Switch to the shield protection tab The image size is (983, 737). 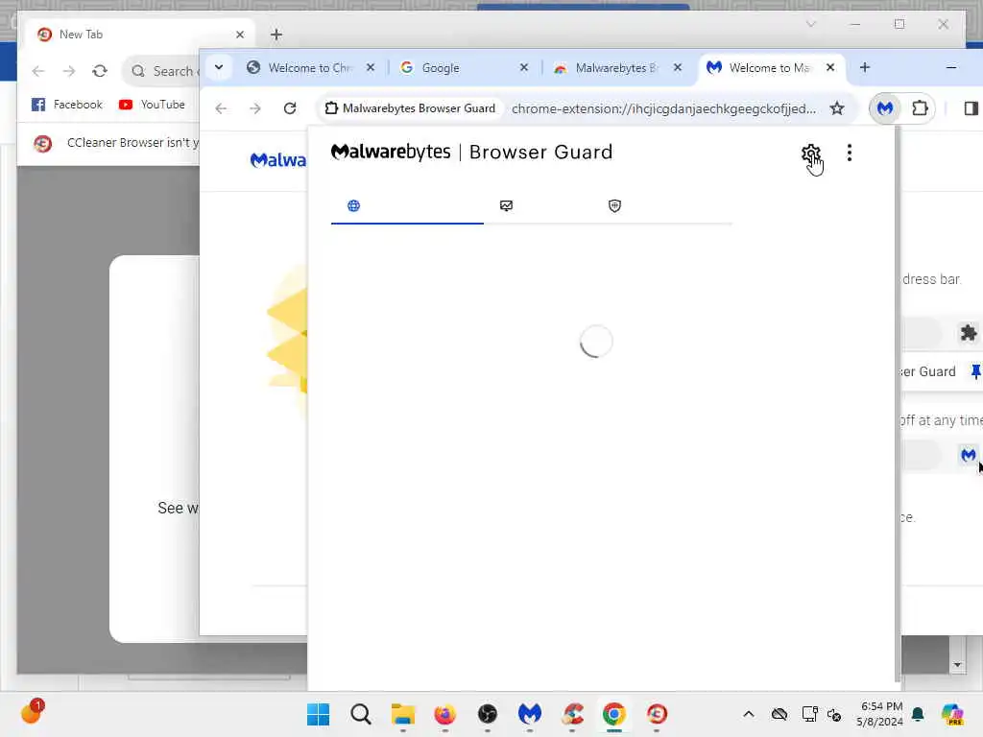614,205
